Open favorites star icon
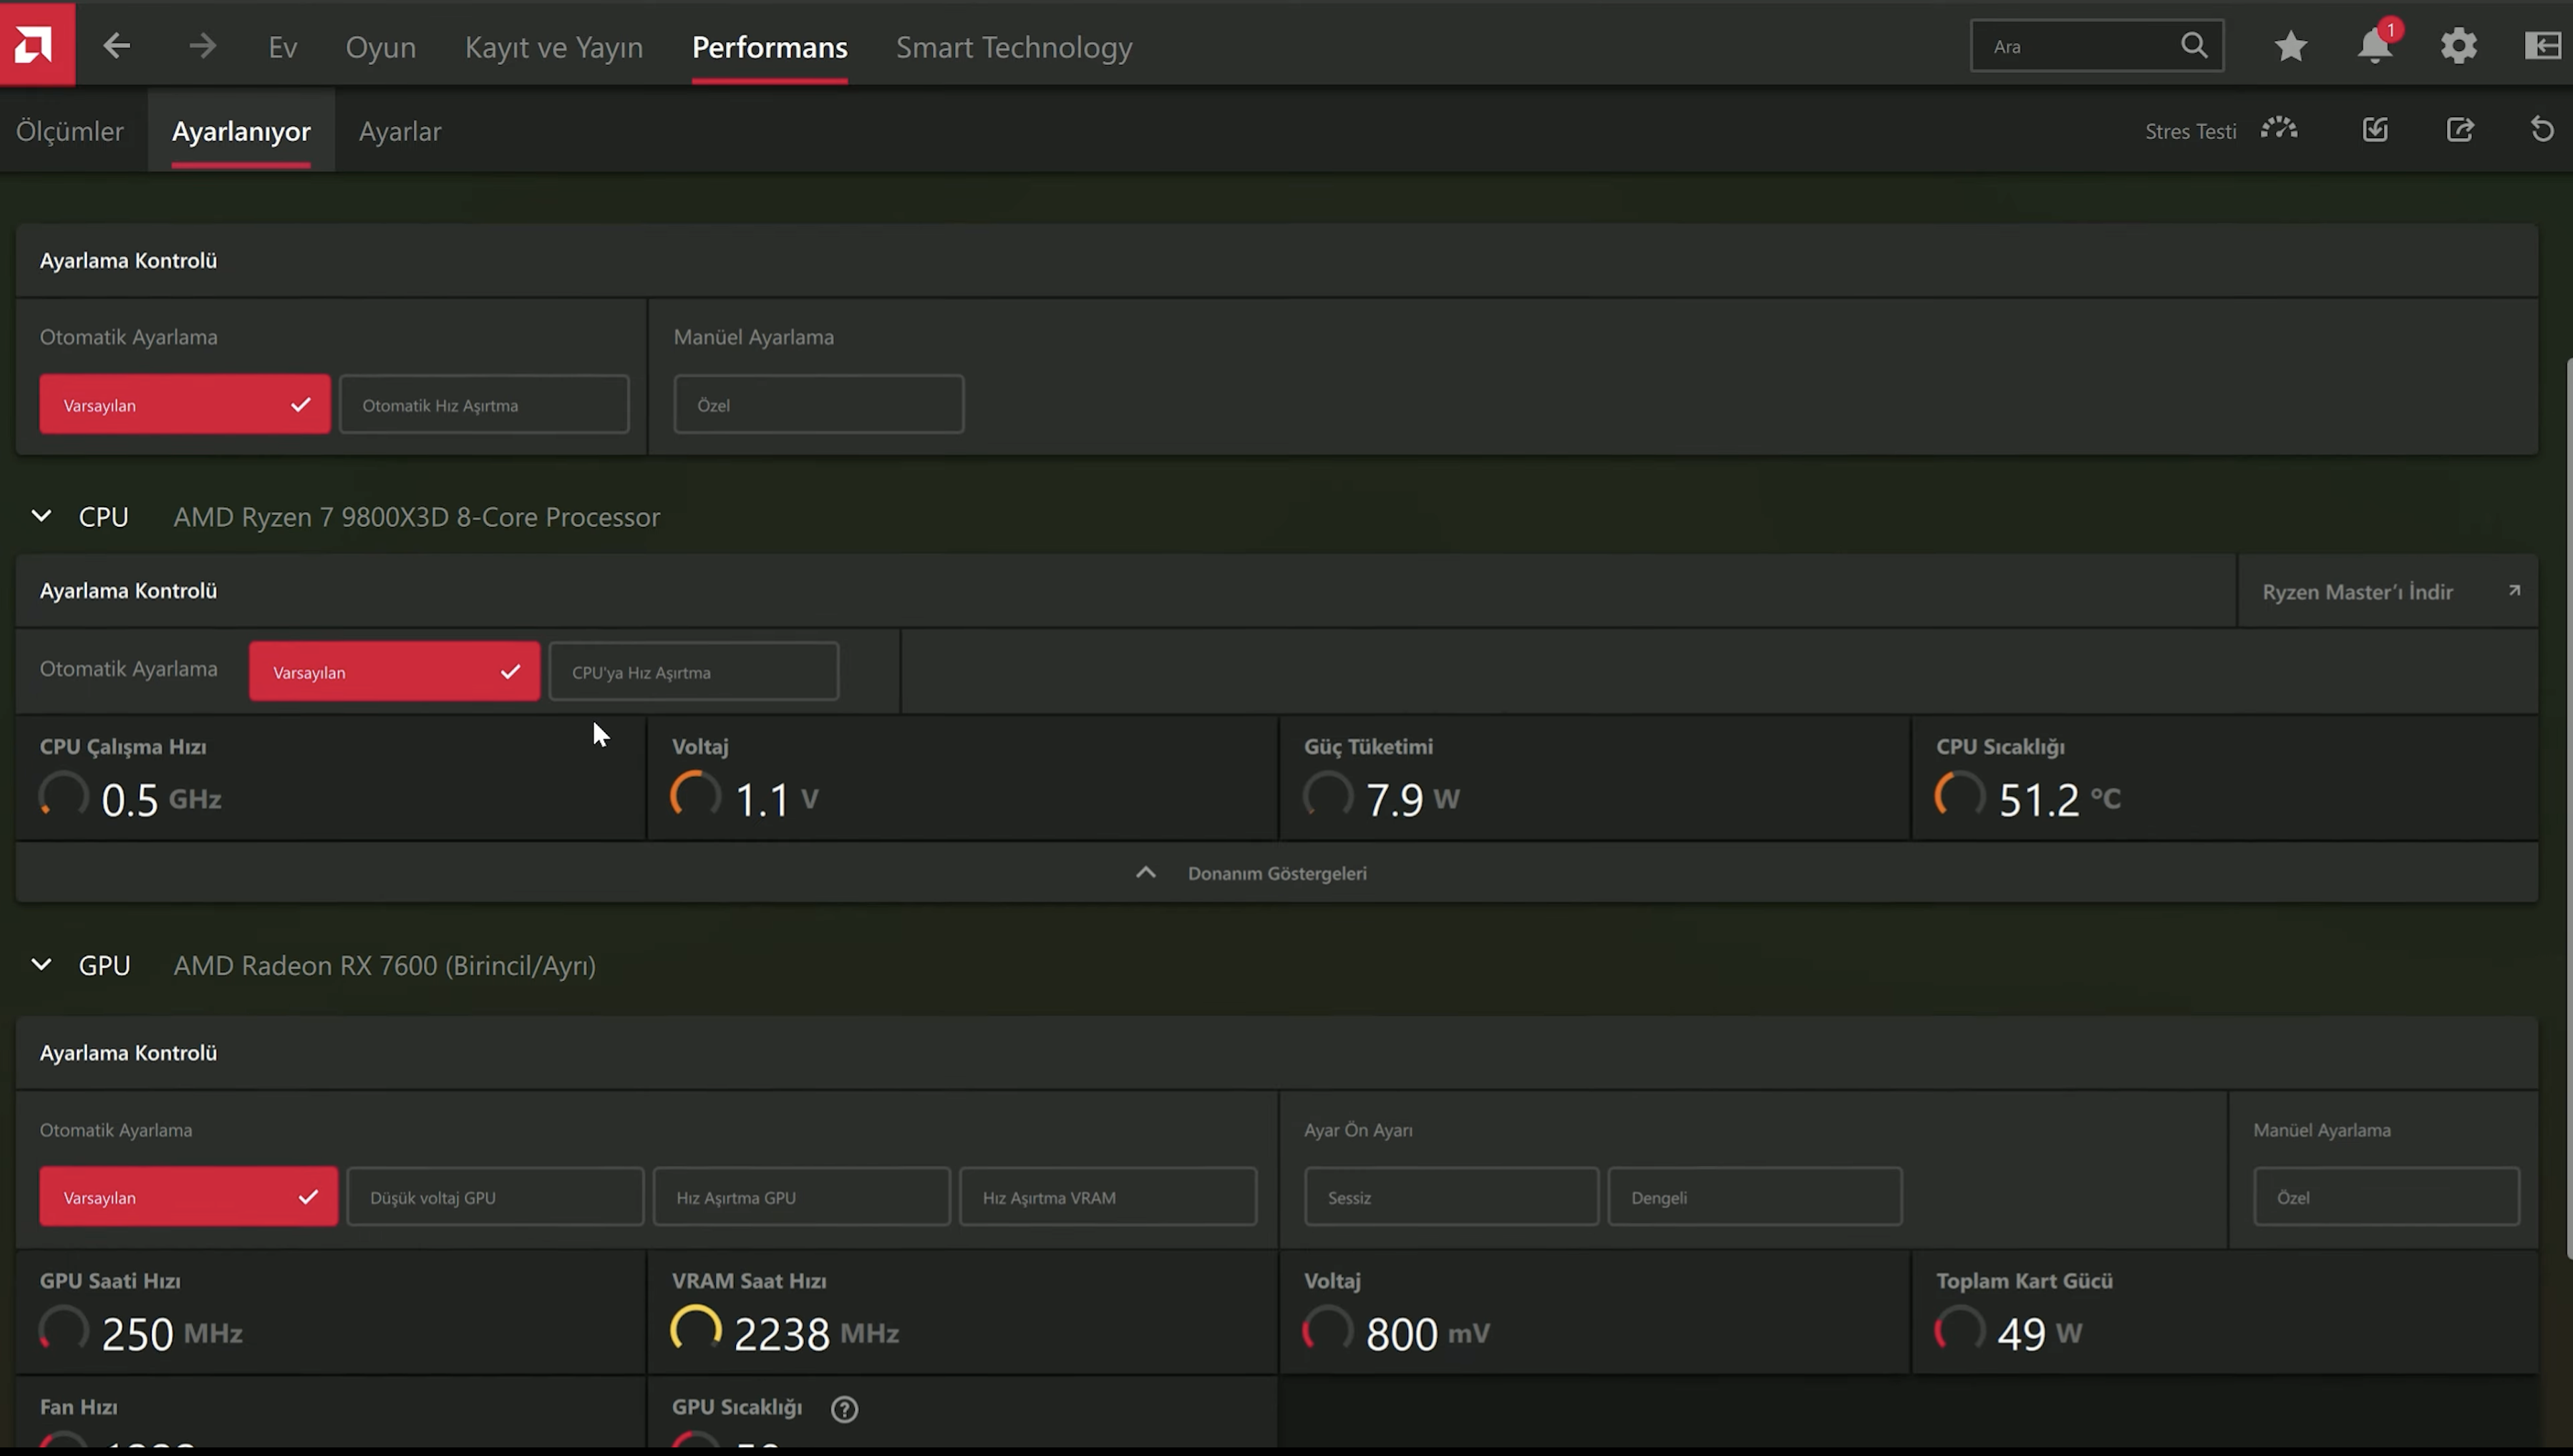The image size is (2573, 1456). point(2290,46)
